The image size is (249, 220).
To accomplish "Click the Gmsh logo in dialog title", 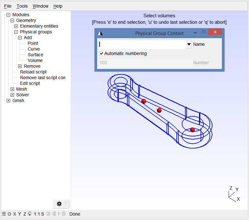I will click(100, 33).
